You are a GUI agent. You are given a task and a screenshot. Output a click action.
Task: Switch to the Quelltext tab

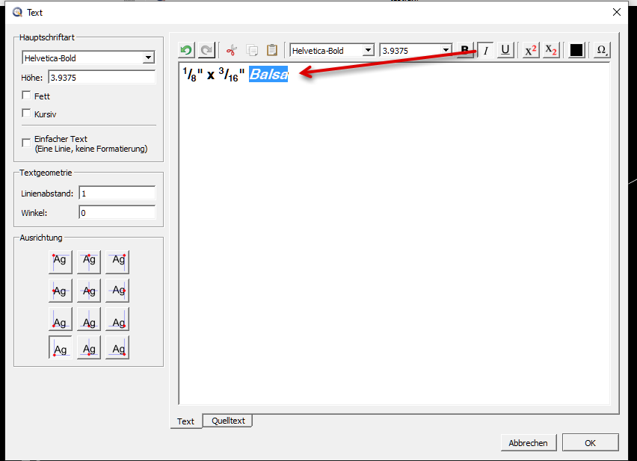point(227,421)
